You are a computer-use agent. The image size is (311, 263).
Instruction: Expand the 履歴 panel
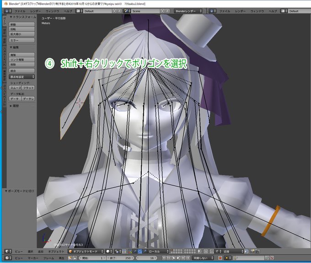pyautogui.click(x=14, y=106)
